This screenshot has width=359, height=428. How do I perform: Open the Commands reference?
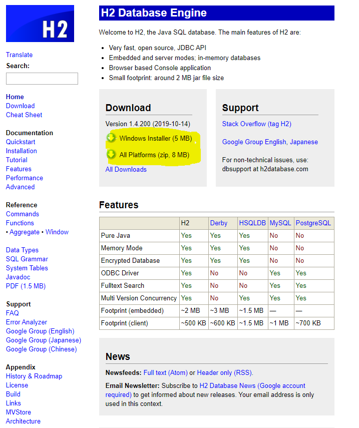(x=23, y=214)
